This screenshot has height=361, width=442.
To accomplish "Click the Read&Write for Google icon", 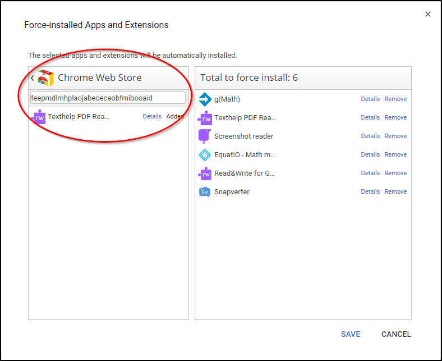I will pos(205,173).
